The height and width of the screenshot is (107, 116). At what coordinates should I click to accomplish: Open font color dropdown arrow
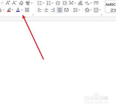click(x=22, y=10)
